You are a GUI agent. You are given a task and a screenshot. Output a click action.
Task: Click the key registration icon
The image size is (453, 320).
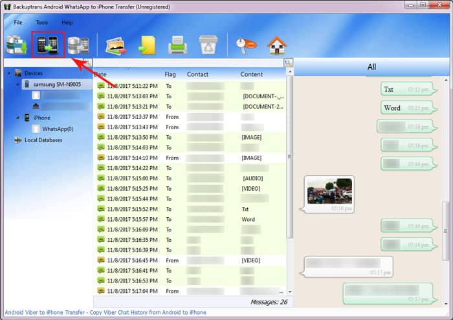[x=246, y=45]
